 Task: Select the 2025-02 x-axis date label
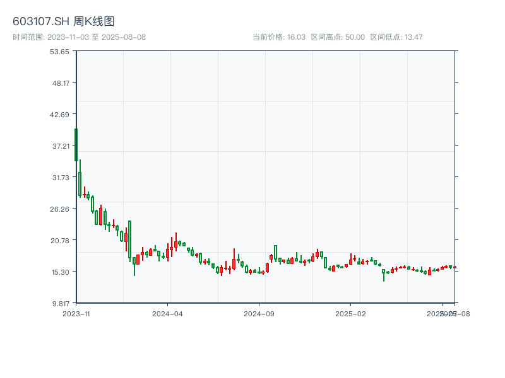coord(350,313)
